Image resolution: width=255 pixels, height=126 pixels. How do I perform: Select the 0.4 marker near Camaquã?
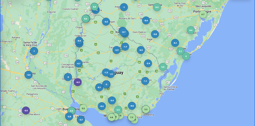click(191, 30)
